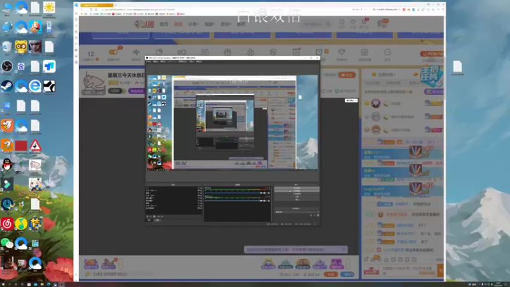510x287 pixels.
Task: Adjust first OBS mixer volume slider
Action: (x=234, y=193)
